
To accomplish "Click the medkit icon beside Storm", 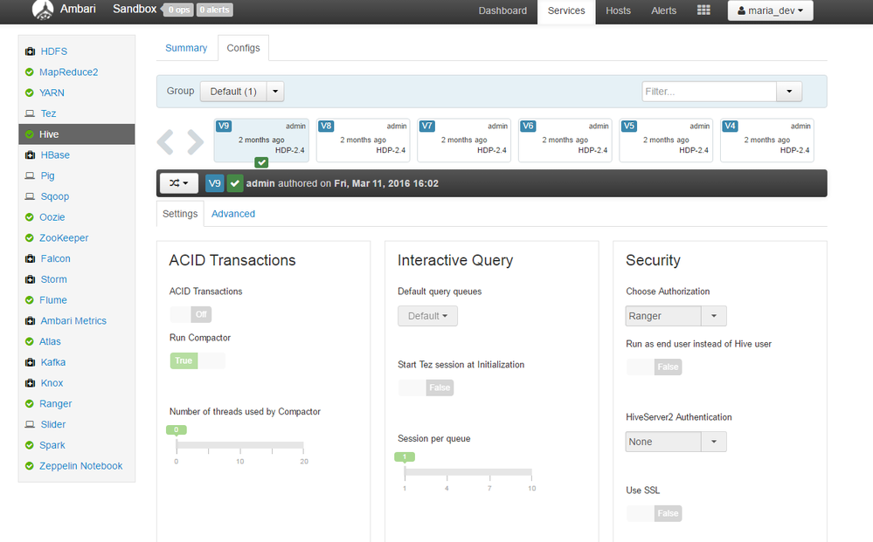I will pos(30,279).
